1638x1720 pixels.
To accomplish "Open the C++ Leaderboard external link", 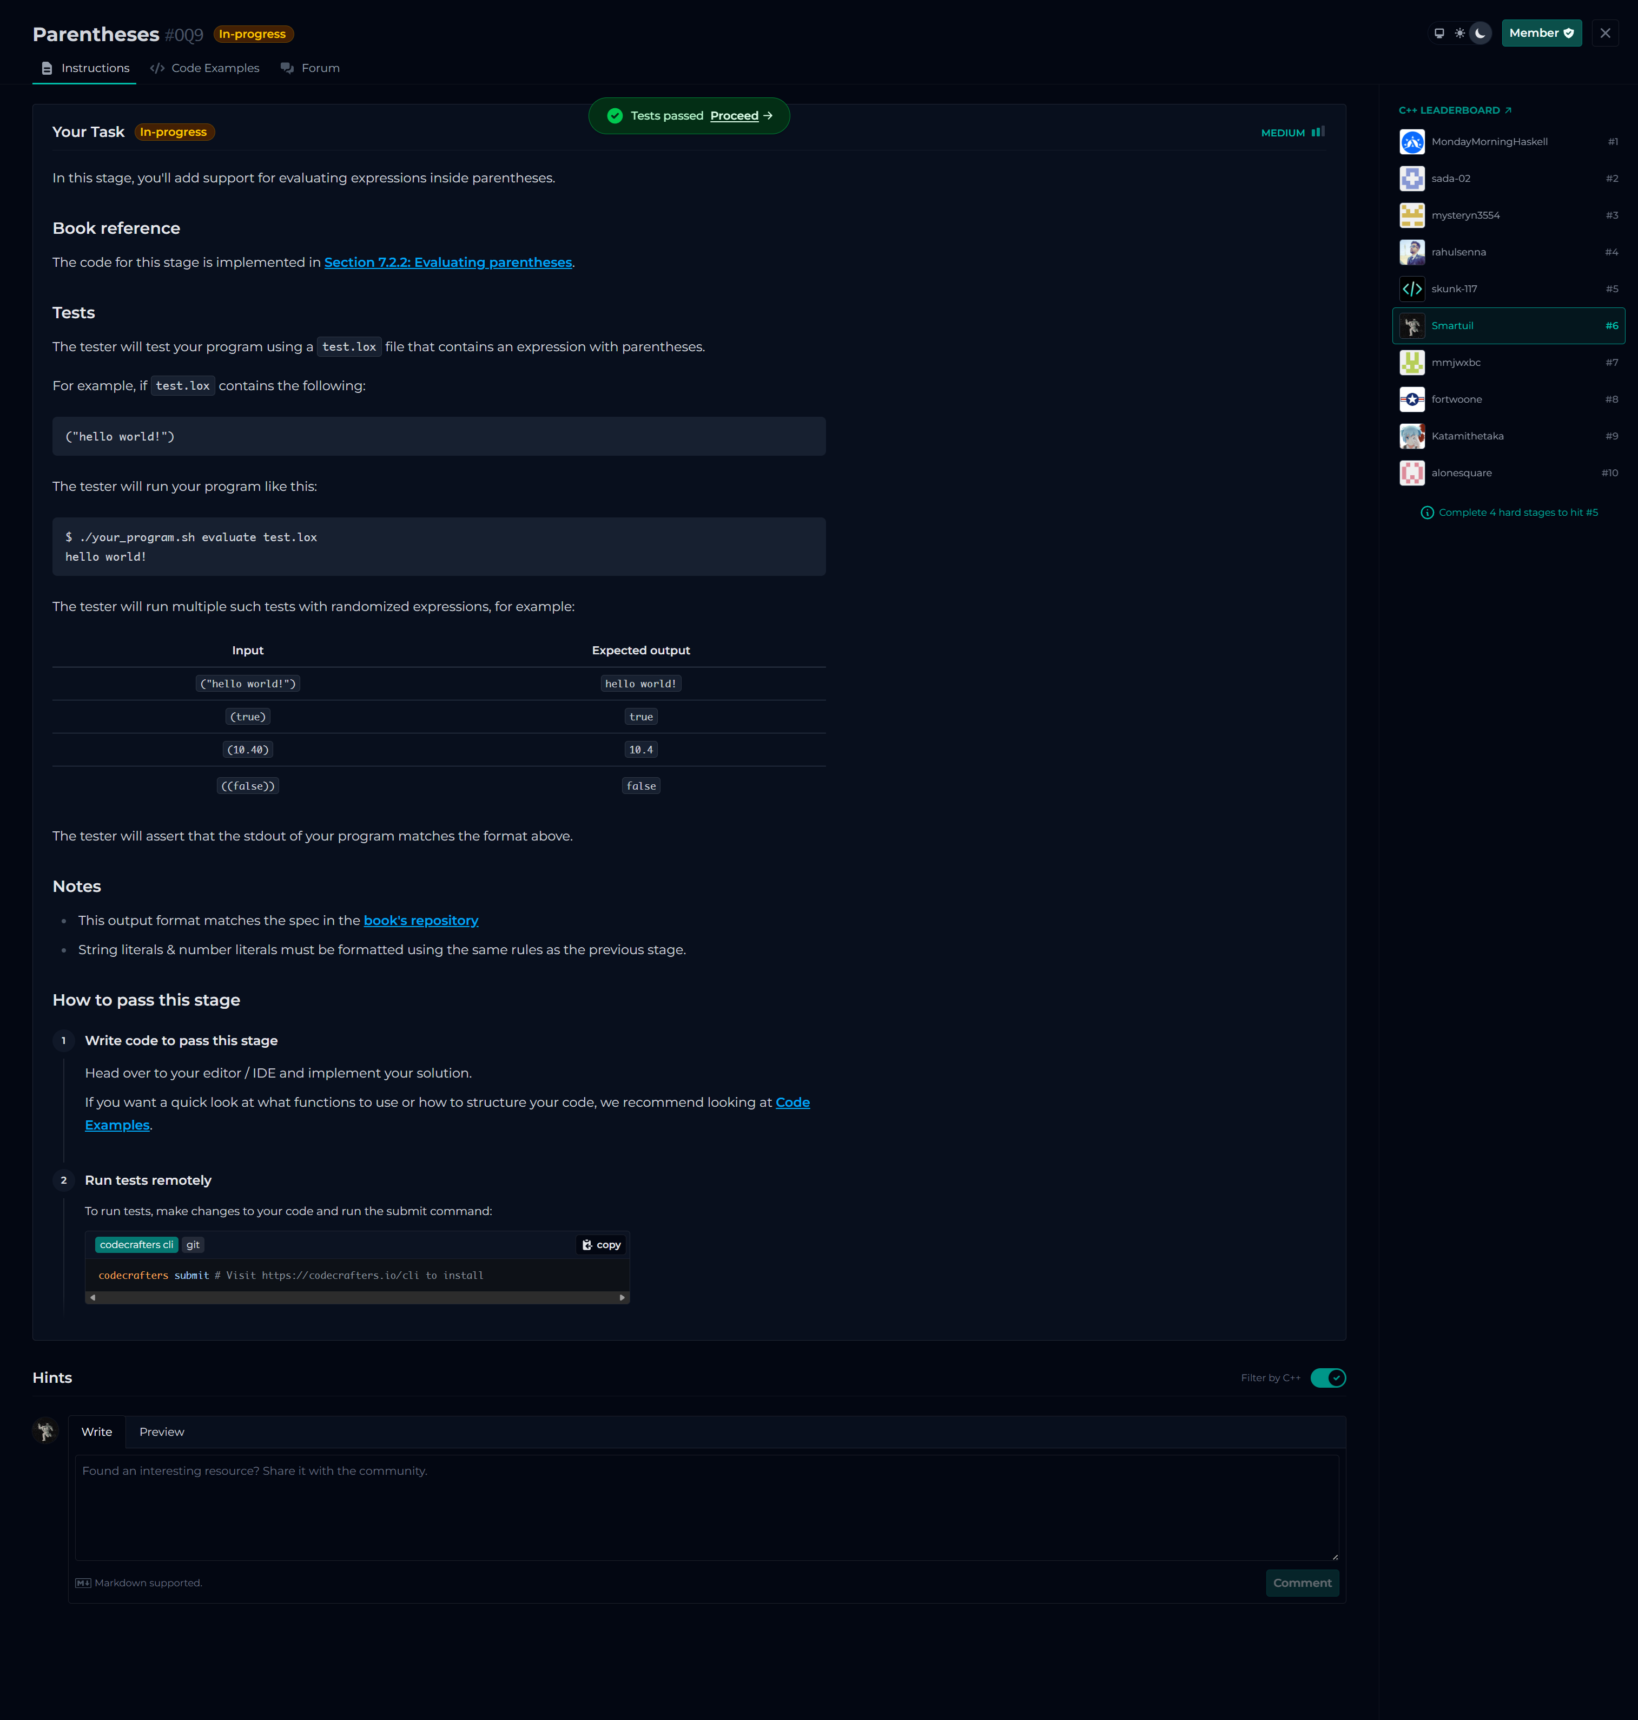I will click(x=1455, y=110).
